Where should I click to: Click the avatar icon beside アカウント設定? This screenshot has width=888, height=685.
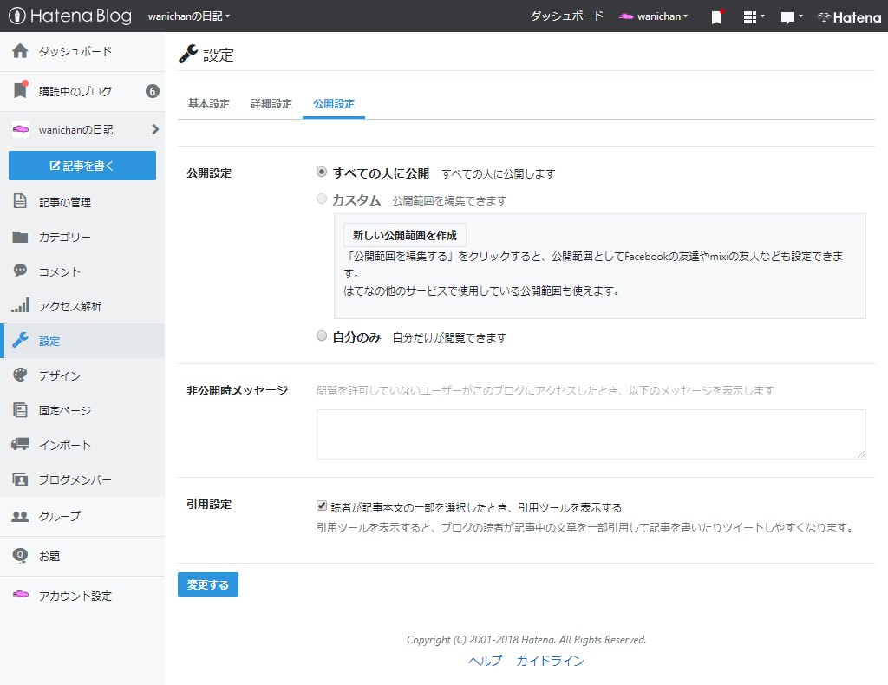click(x=21, y=594)
